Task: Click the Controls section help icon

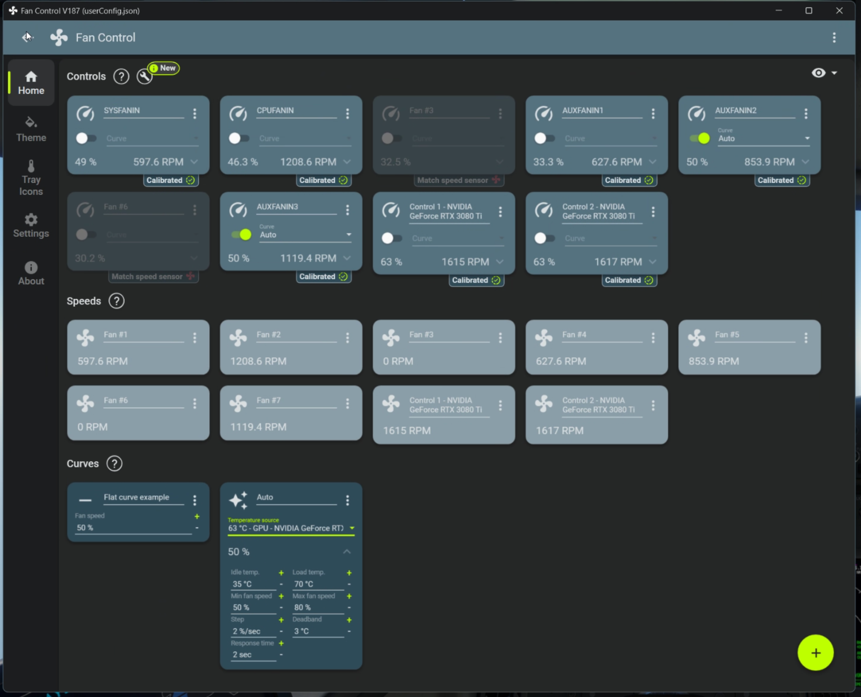Action: click(x=121, y=76)
